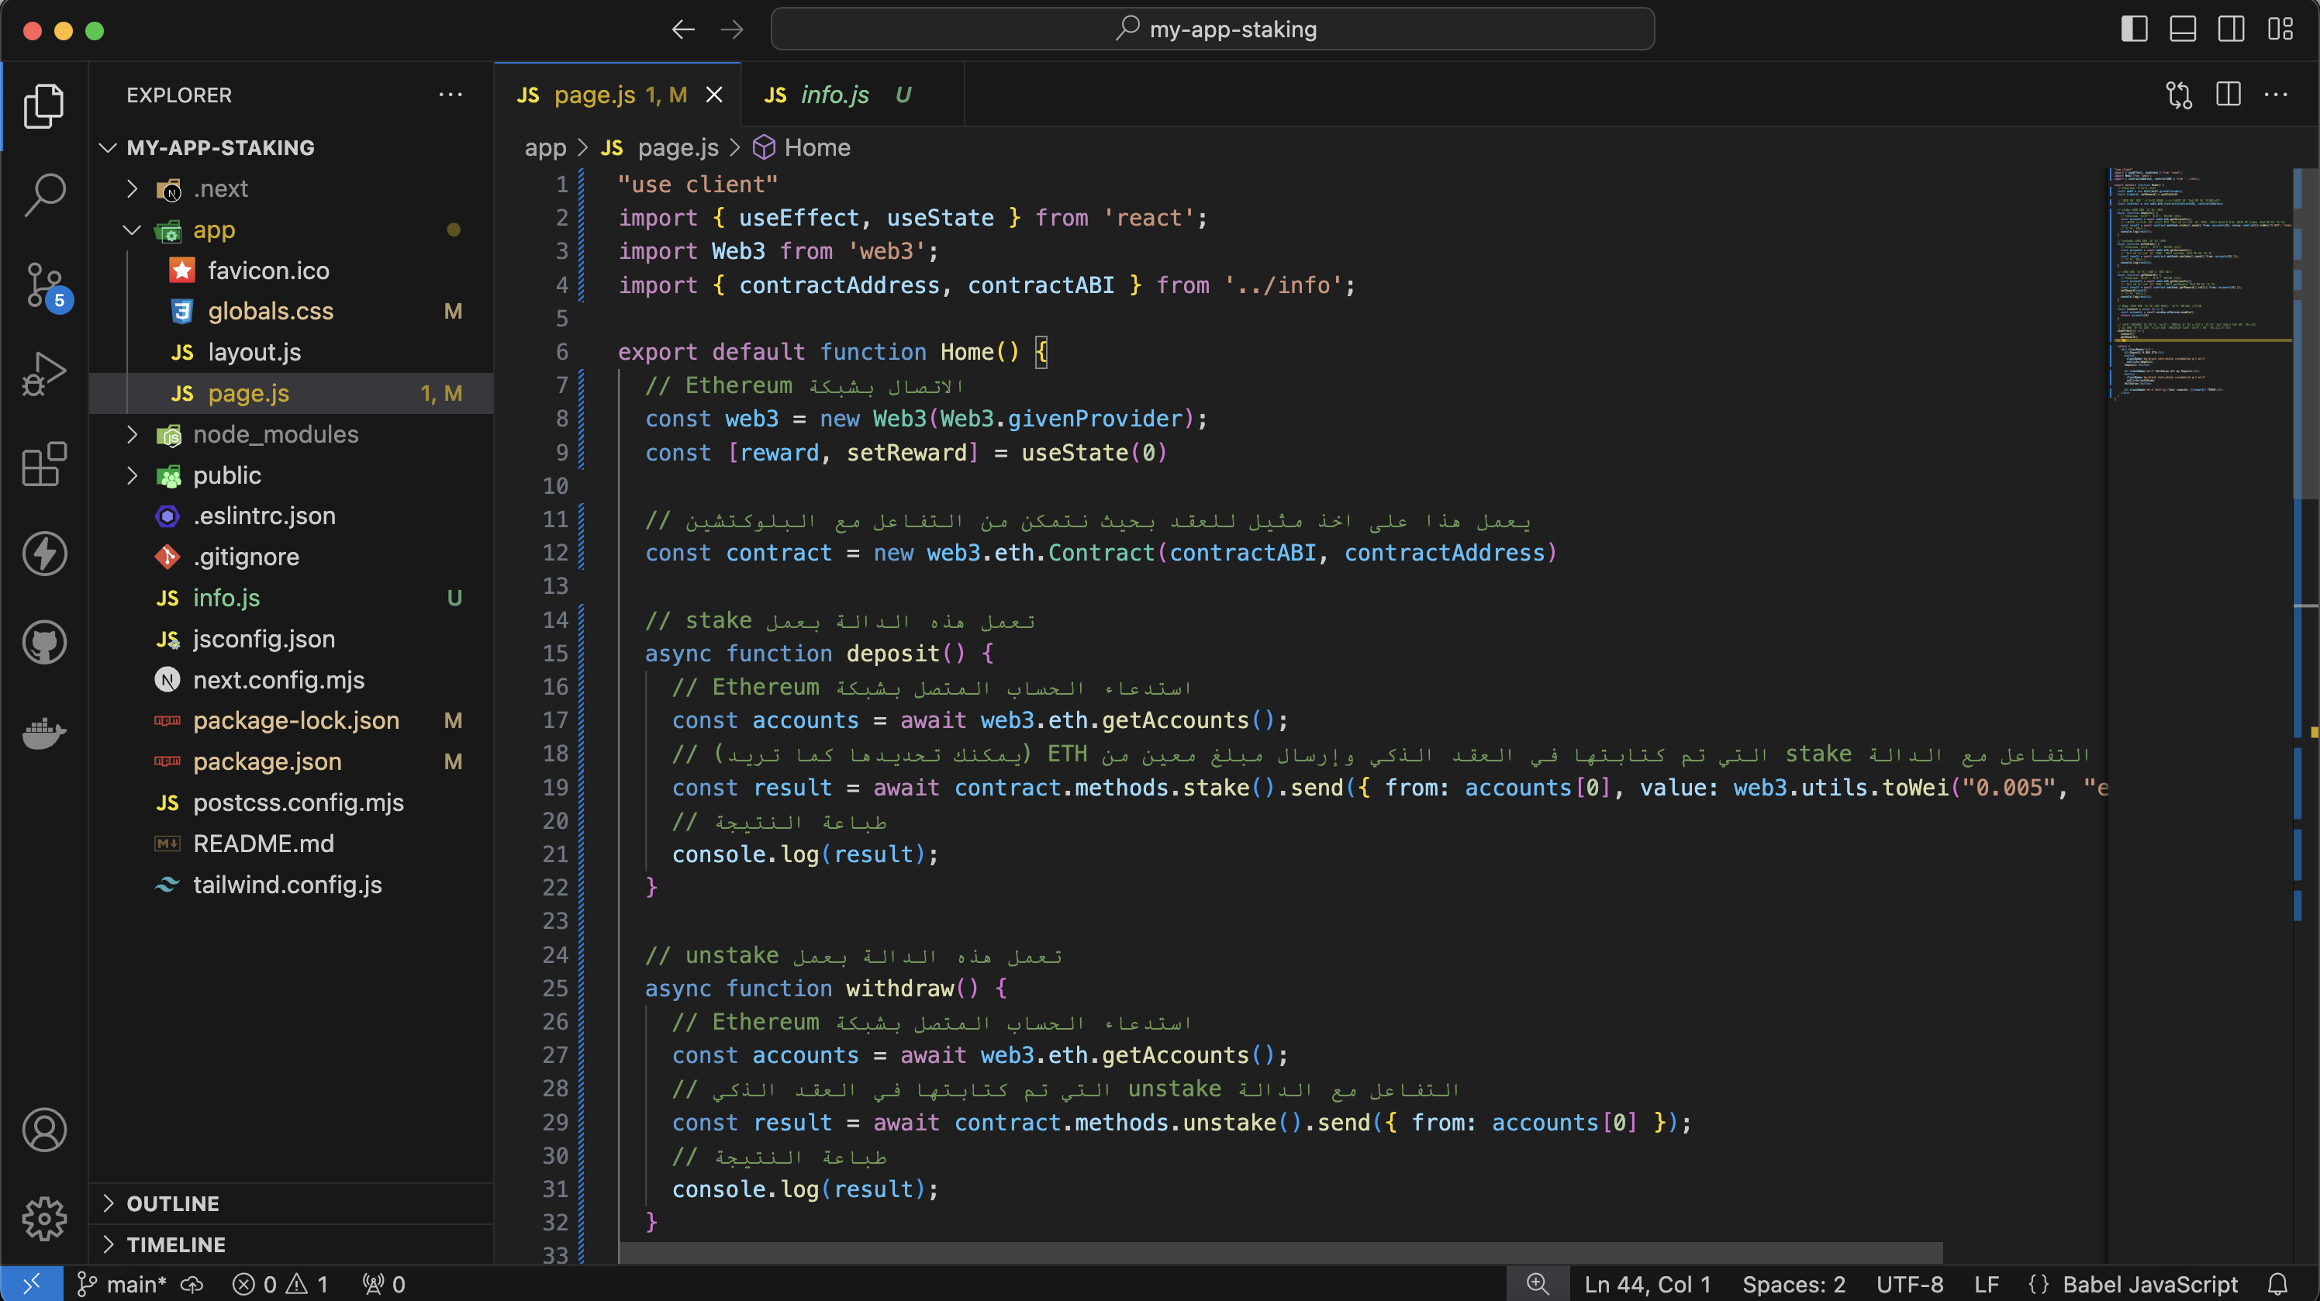Toggle the secondary side bar visibility

(x=2231, y=29)
